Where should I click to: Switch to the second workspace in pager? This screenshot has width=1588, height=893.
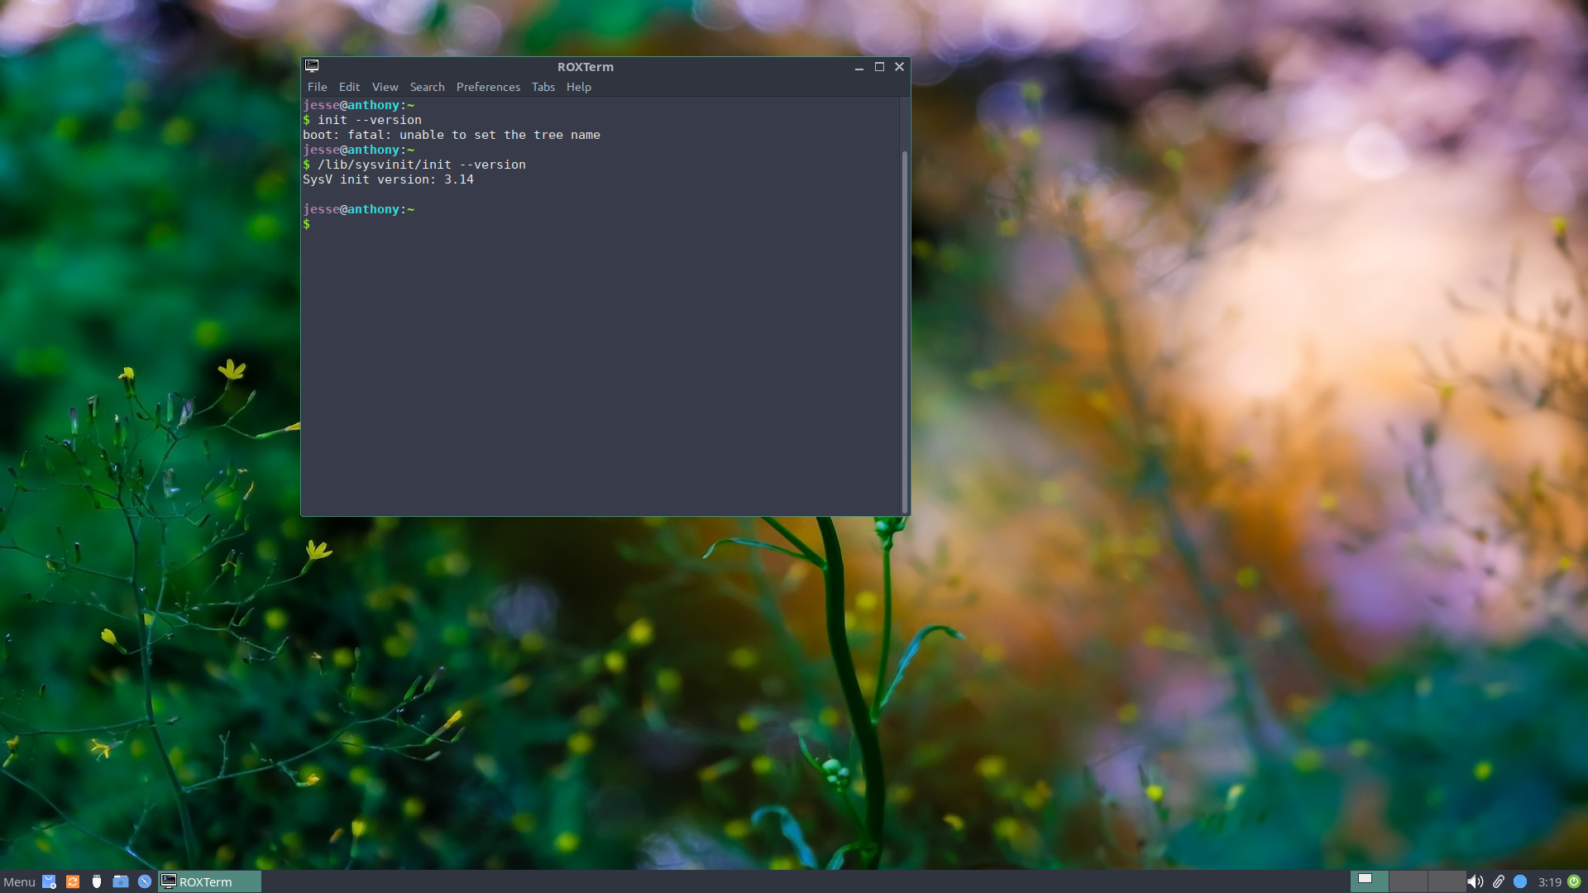1409,881
